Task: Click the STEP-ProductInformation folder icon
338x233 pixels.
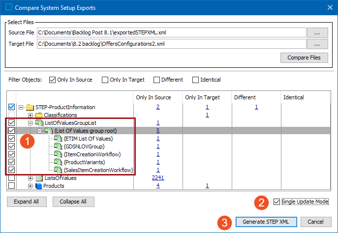Action: 30,107
